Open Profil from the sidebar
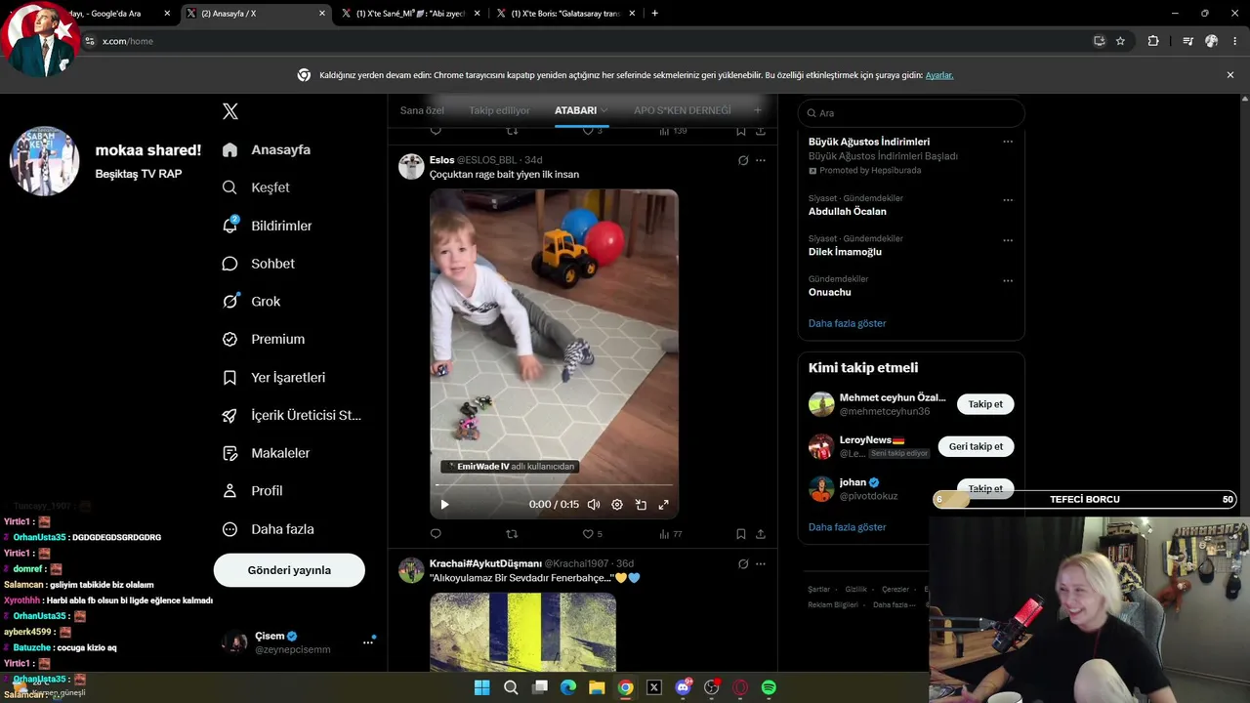This screenshot has width=1250, height=703. click(x=252, y=491)
